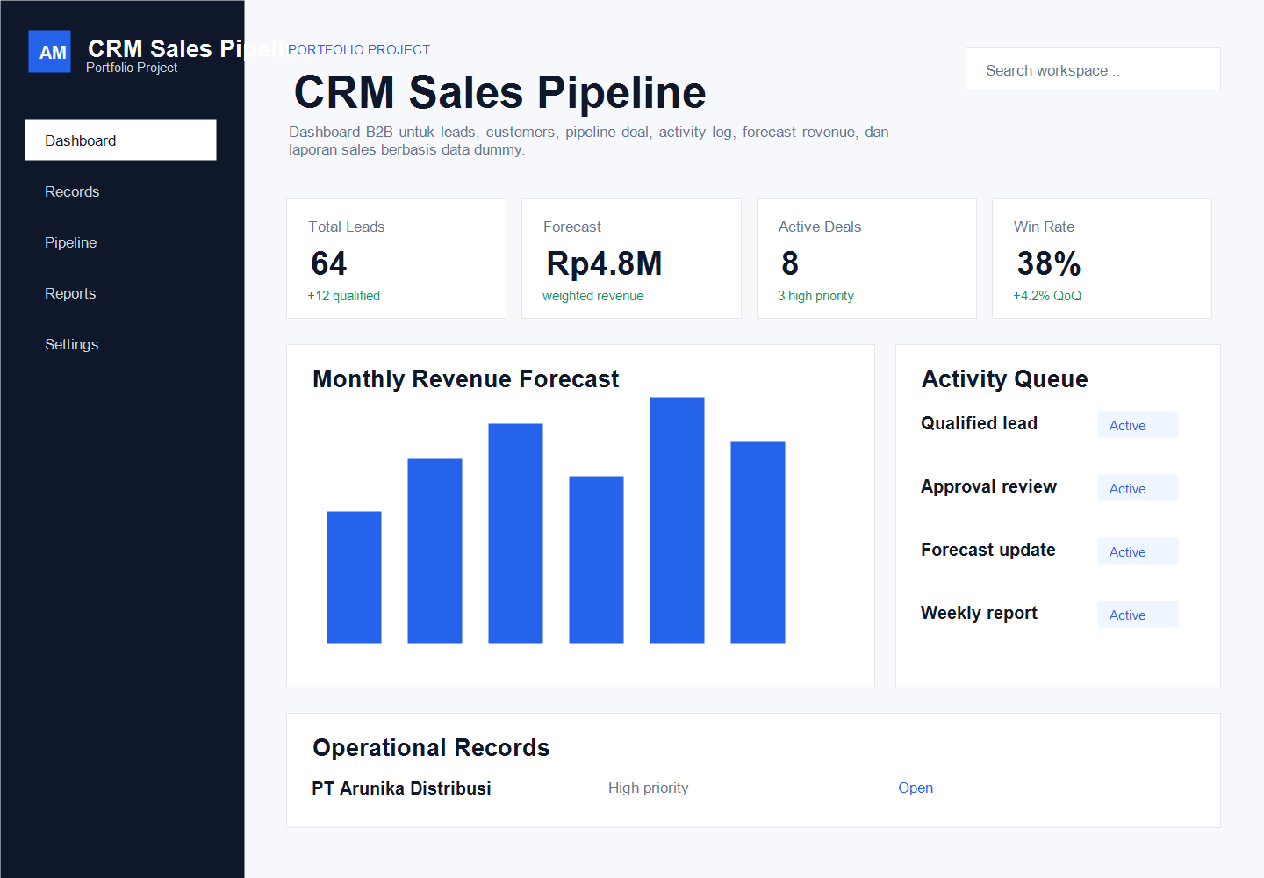The image size is (1264, 878).
Task: Click the tallest bar in revenue chart
Action: (x=677, y=520)
